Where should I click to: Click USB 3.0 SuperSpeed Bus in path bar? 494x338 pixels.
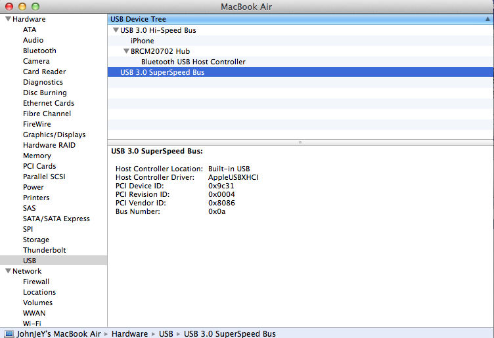tap(230, 333)
